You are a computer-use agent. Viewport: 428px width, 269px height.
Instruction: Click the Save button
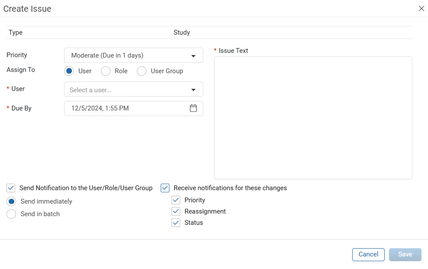tap(405, 255)
